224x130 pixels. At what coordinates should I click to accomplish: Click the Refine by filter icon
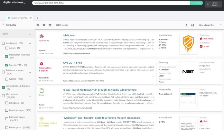coord(3,24)
